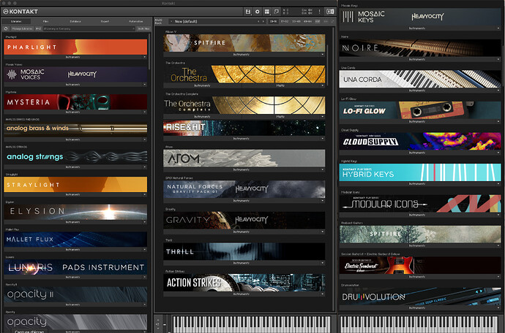505x333 pixels.
Task: Hit the panic exclamation mark button
Action: coord(320,12)
